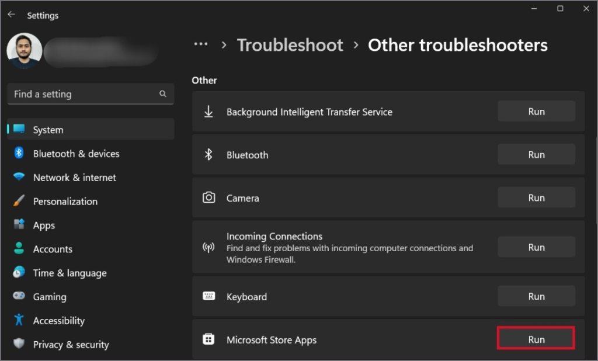Image resolution: width=598 pixels, height=361 pixels.
Task: Navigate back to Troubleshoot breadcrumb
Action: 290,45
